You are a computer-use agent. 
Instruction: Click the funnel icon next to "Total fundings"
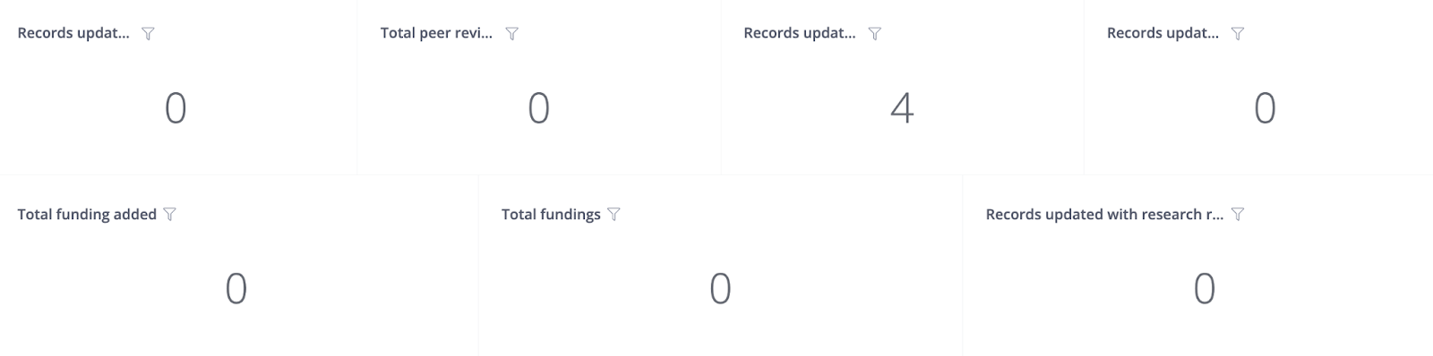point(614,215)
